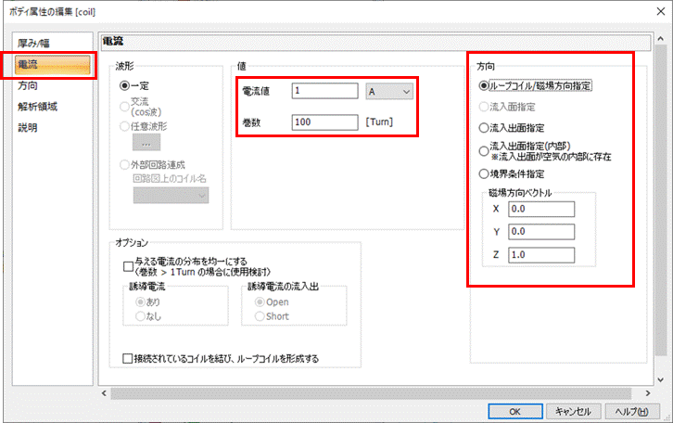Check 接続されているコイルを結び、ループコイルを形成する option
This screenshot has width=673, height=423.
[x=129, y=358]
